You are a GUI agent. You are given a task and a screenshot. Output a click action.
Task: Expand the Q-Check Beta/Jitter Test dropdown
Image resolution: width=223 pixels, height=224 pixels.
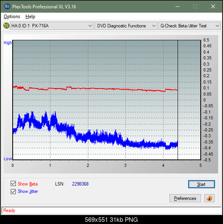click(x=189, y=26)
